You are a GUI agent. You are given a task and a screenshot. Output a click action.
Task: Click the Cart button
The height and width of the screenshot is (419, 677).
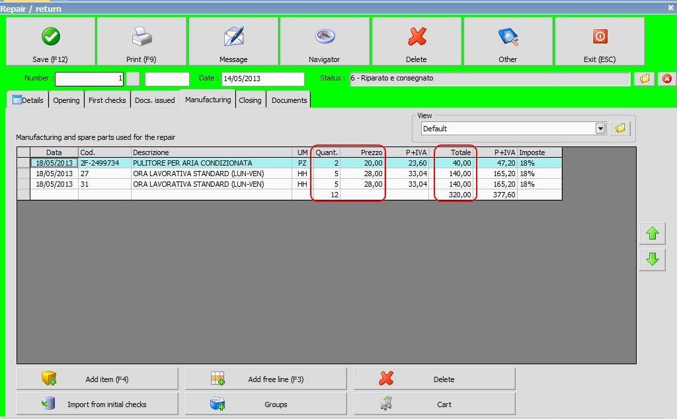[434, 404]
